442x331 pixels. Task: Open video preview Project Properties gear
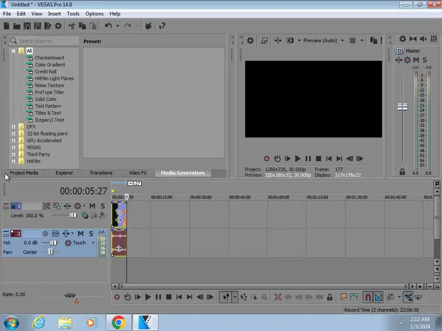pos(250,41)
